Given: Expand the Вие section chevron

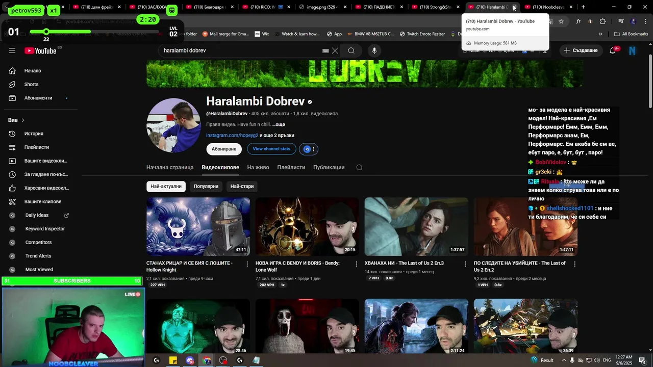Looking at the screenshot, I should click(23, 120).
